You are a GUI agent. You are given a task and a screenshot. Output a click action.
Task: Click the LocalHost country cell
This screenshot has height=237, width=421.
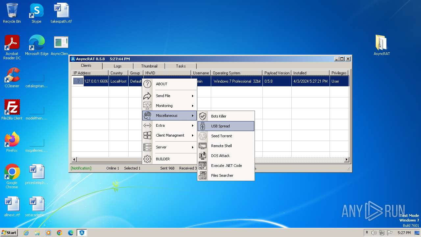point(118,81)
